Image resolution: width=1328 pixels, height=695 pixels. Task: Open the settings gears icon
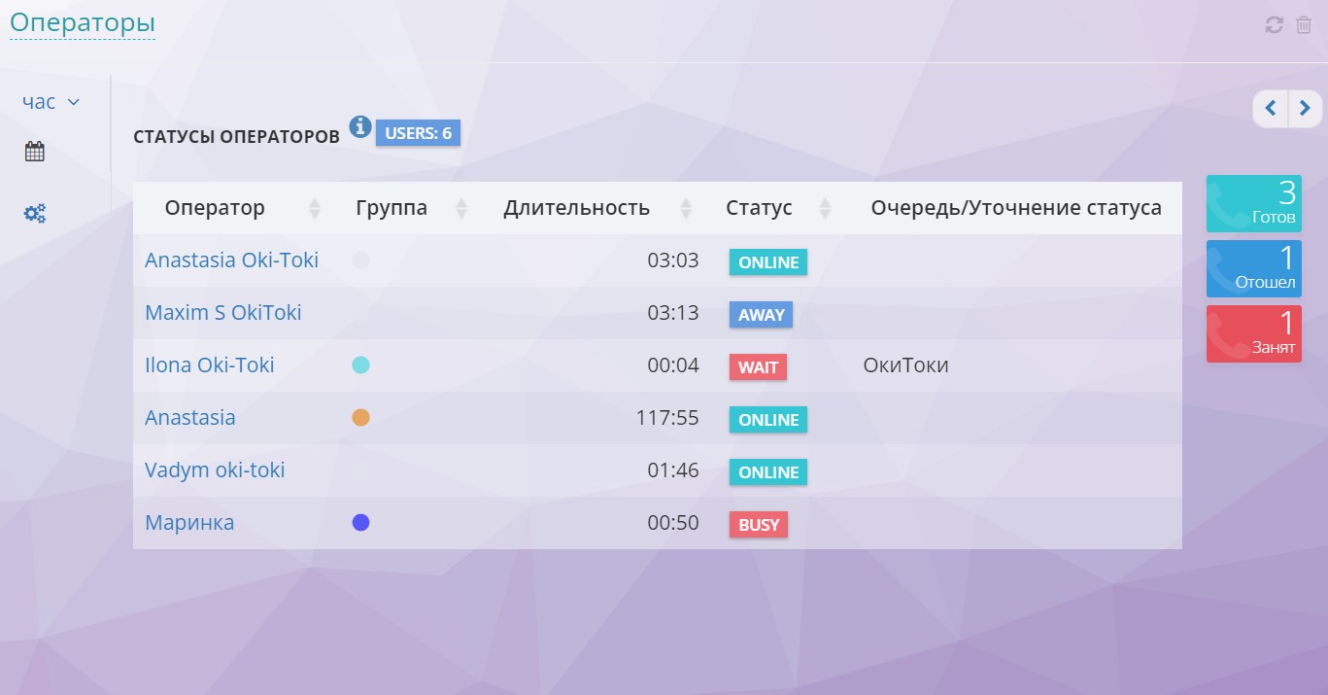click(35, 213)
